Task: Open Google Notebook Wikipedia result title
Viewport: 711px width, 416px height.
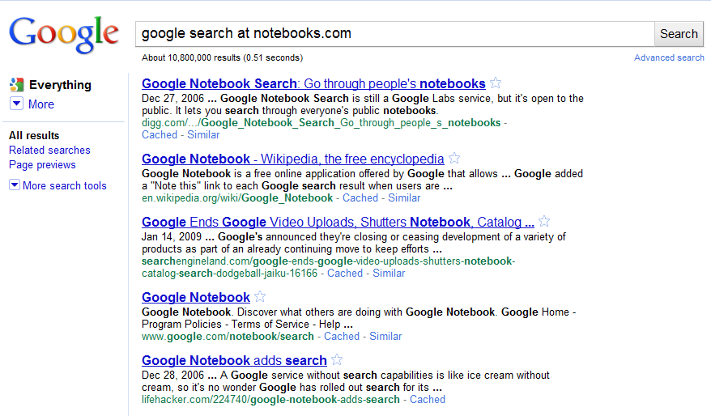Action: click(x=292, y=159)
